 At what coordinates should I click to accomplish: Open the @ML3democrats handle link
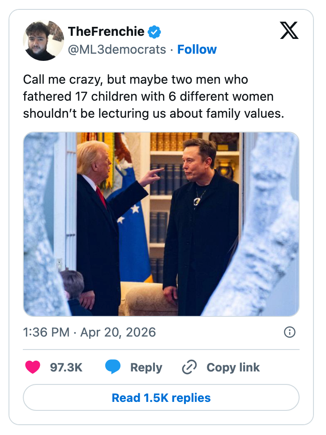(x=117, y=49)
